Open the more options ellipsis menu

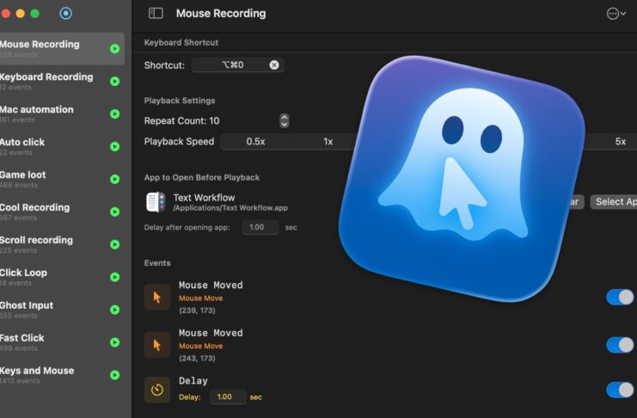(616, 14)
